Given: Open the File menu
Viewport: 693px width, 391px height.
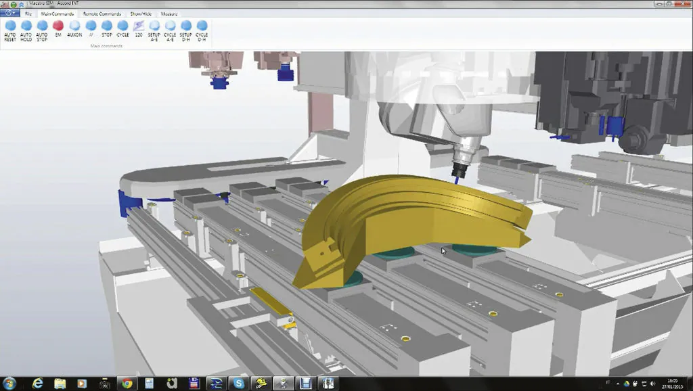Looking at the screenshot, I should click(x=28, y=14).
